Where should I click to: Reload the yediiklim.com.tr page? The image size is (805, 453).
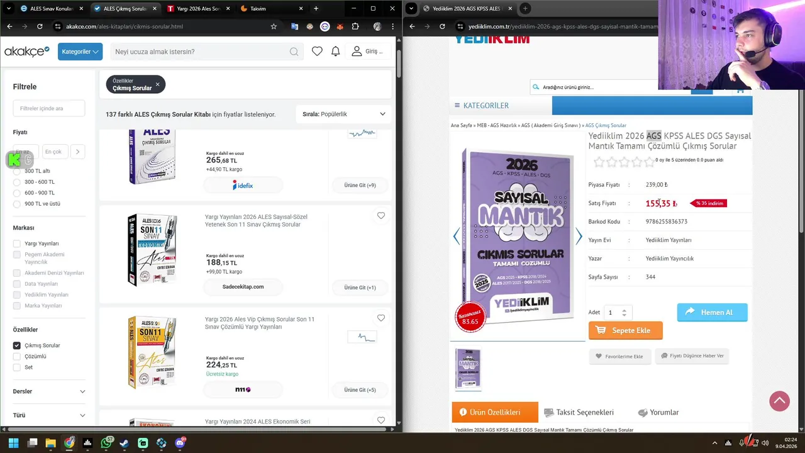pyautogui.click(x=442, y=26)
